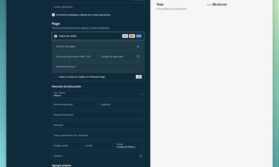Select the Mercado Pago payment radio button
Image resolution: width=279 pixels, height=167 pixels.
coord(55,77)
